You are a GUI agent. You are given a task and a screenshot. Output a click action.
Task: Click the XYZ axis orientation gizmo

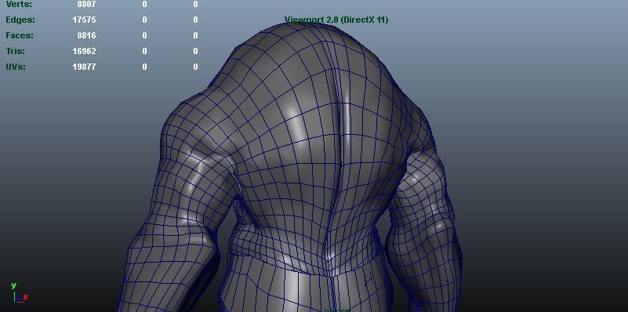point(19,293)
